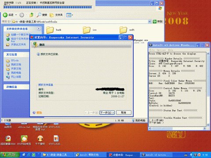Click the AutoIt icon in Window Info title bar
211x158 pixels.
150,45
